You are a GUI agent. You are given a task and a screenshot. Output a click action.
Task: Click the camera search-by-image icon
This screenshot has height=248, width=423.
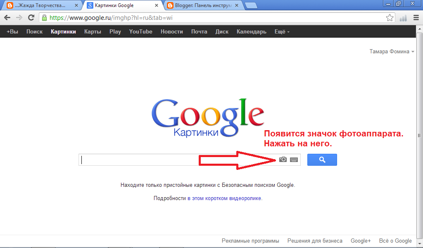coord(283,160)
